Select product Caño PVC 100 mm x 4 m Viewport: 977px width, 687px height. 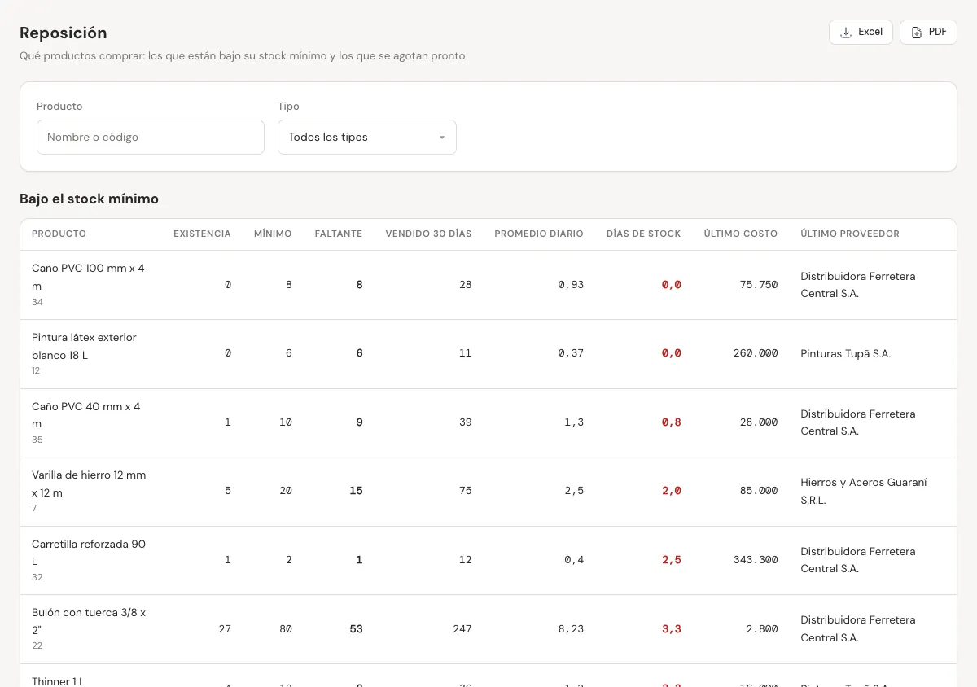[88, 277]
